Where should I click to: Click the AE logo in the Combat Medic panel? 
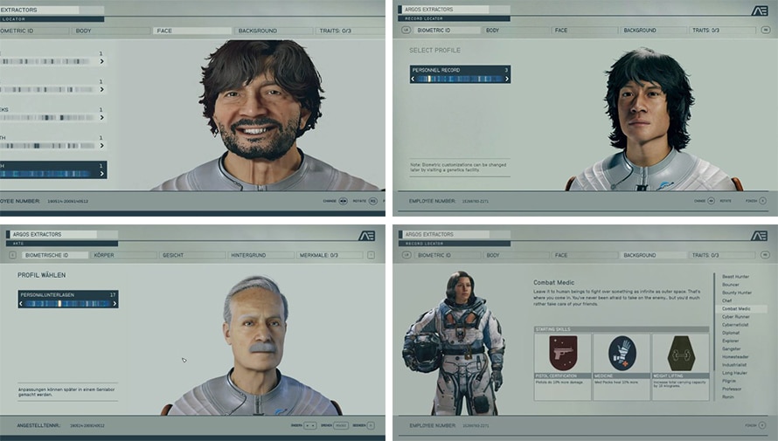pyautogui.click(x=759, y=236)
